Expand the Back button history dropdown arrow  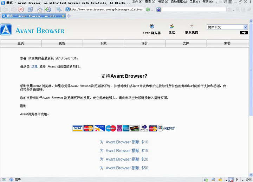coord(9,11)
